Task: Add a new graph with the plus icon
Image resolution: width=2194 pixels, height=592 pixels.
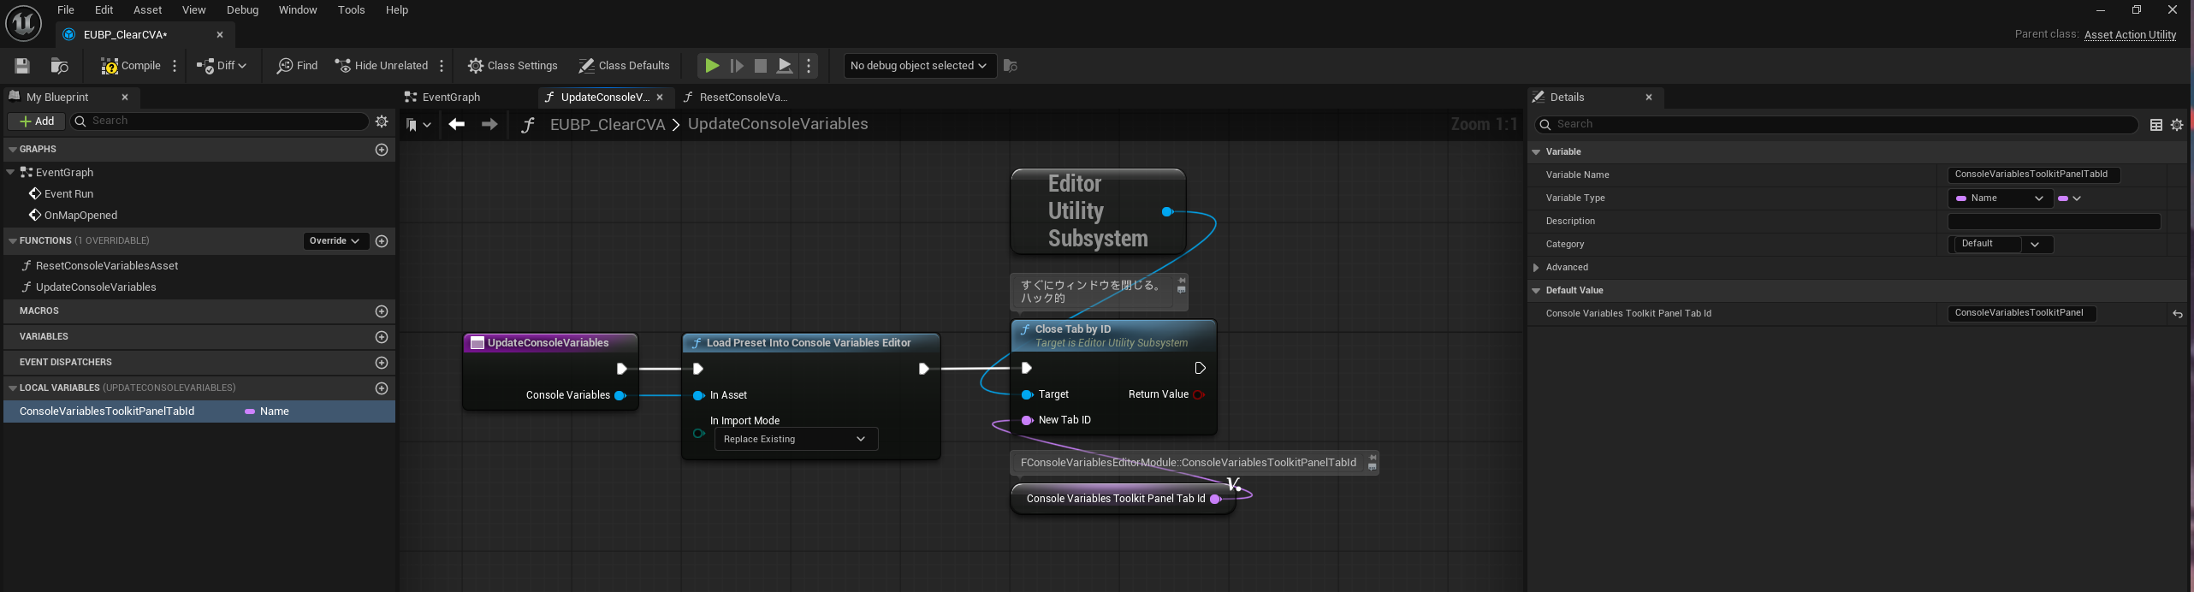Action: pos(382,150)
